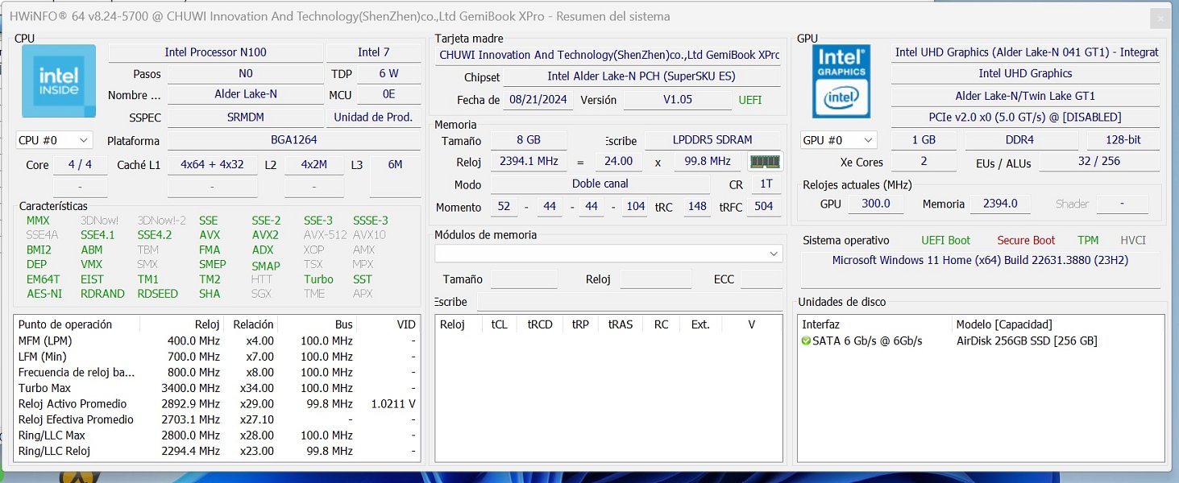This screenshot has height=483, width=1179.
Task: Click the PCIe v2.0 x0 DISABLED field
Action: point(1026,118)
